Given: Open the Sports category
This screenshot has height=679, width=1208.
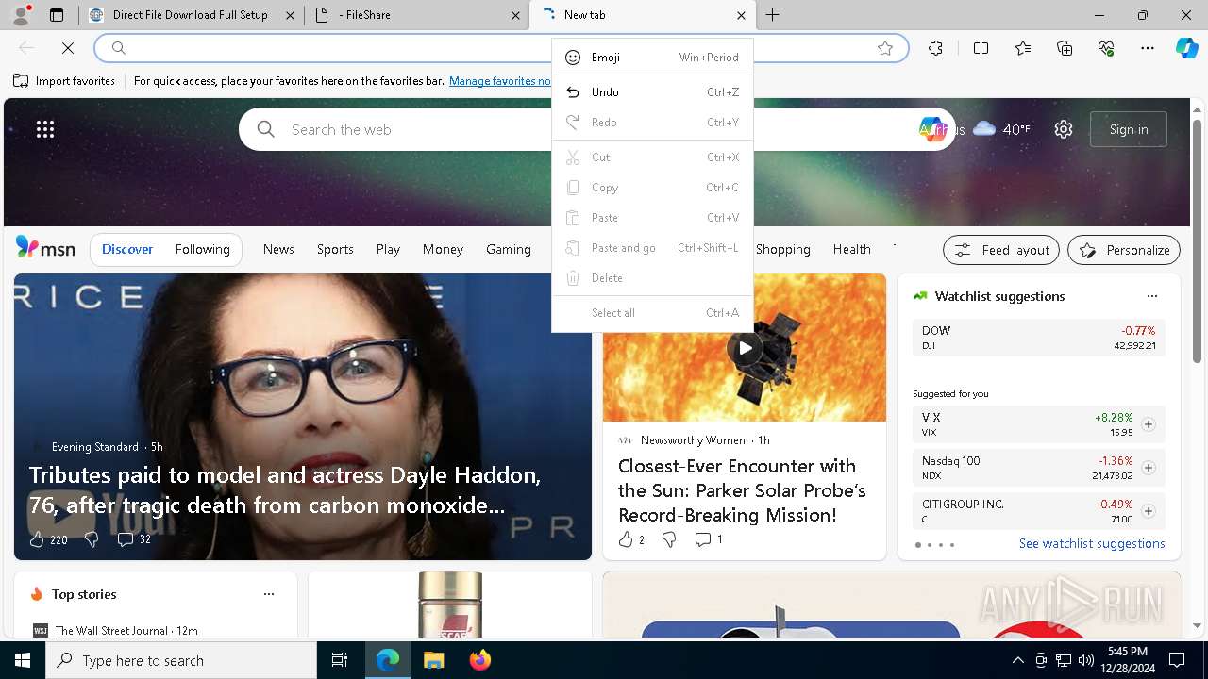Looking at the screenshot, I should point(335,249).
